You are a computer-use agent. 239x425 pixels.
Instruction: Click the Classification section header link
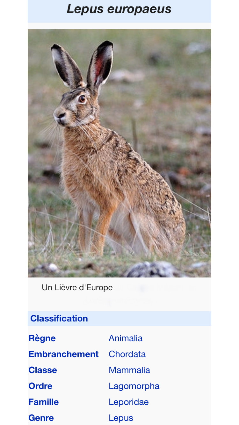59,318
